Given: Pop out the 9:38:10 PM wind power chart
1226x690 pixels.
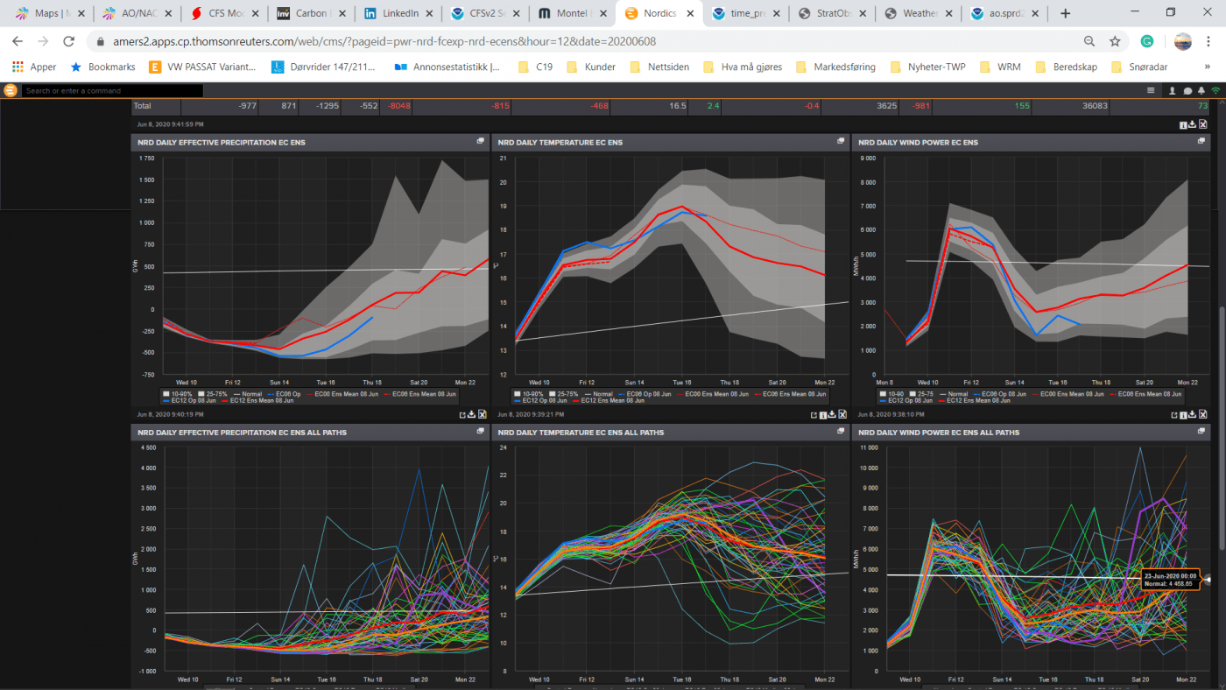Looking at the screenshot, I should coord(1174,414).
